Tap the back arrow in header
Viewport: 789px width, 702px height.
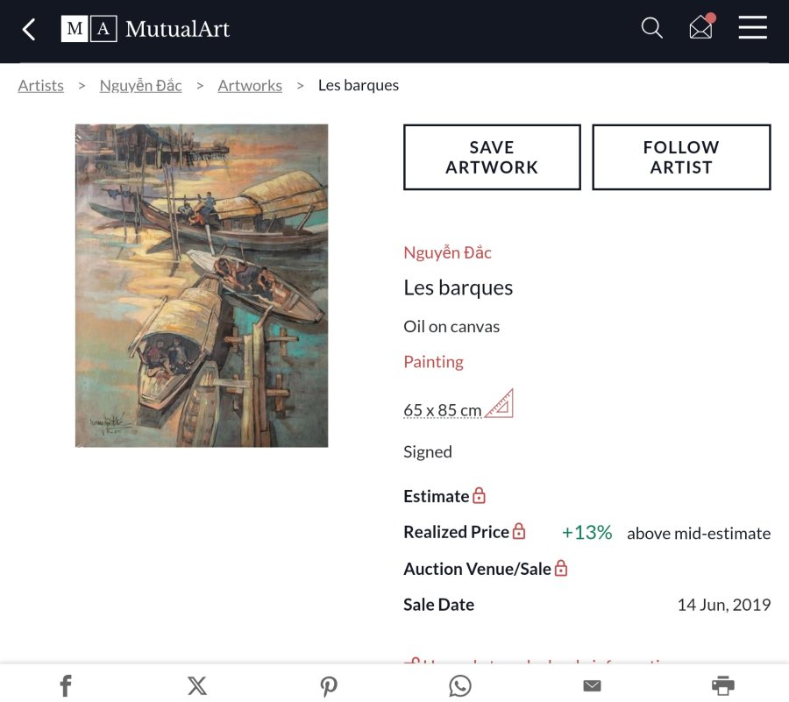tap(29, 30)
